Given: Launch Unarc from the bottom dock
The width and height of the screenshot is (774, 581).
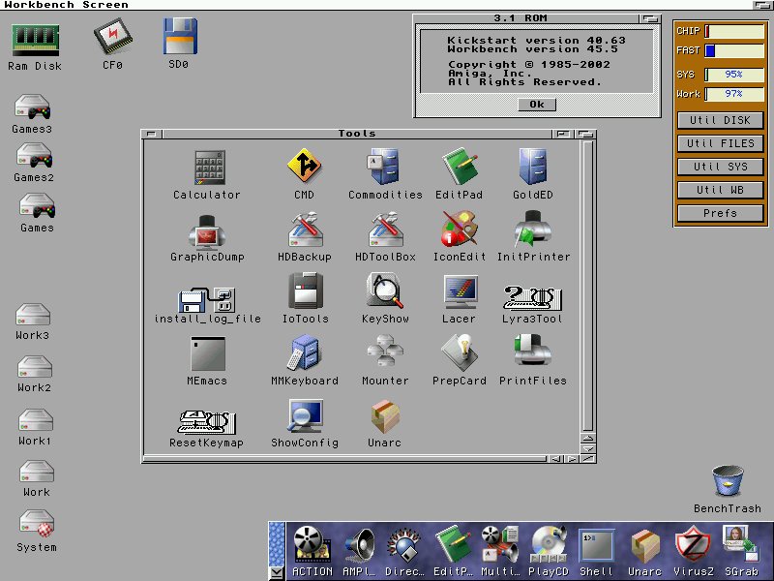Looking at the screenshot, I should tap(645, 546).
